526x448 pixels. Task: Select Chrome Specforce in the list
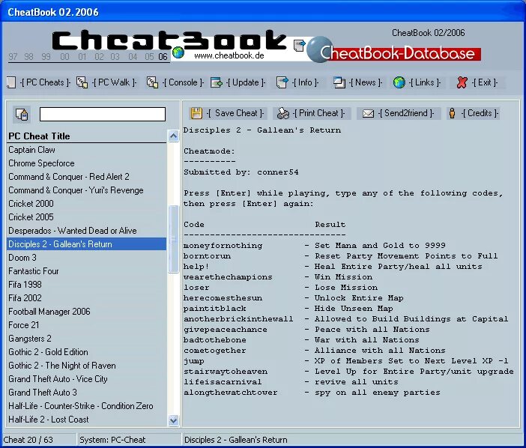point(87,163)
